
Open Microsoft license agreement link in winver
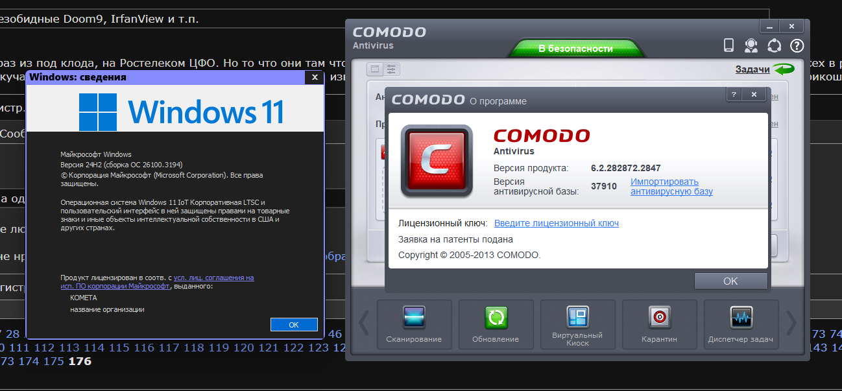[x=157, y=281]
